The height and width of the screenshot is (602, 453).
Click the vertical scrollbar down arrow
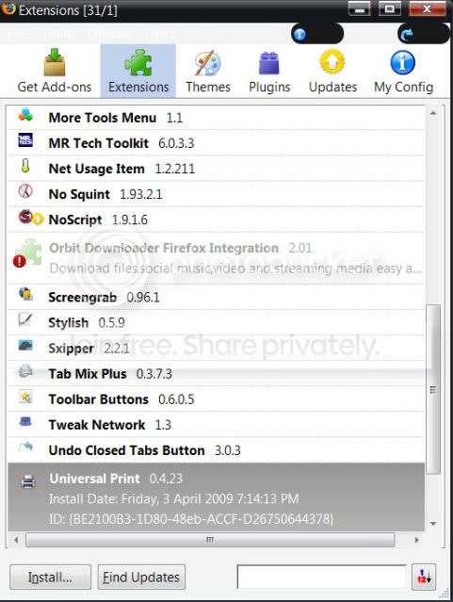pos(433,523)
